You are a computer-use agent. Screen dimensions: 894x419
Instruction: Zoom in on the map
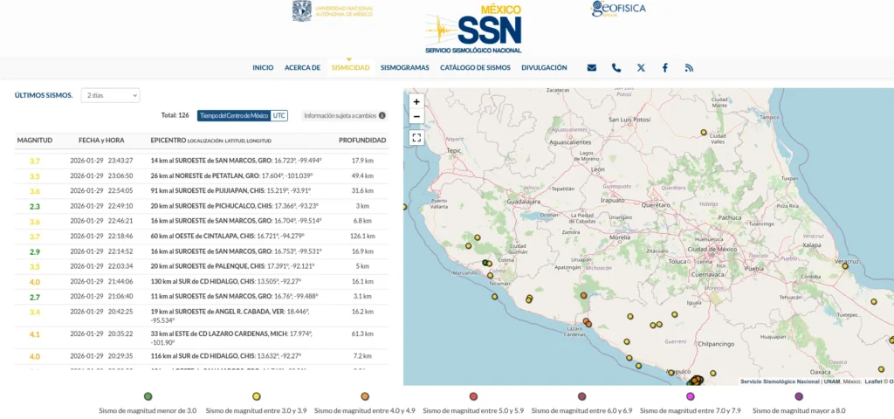416,102
